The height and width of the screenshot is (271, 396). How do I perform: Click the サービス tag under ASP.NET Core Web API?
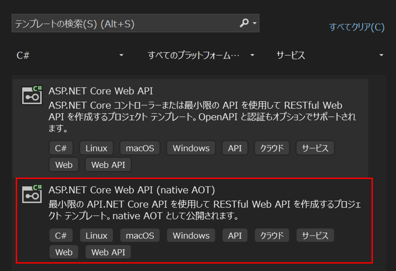tap(315, 148)
